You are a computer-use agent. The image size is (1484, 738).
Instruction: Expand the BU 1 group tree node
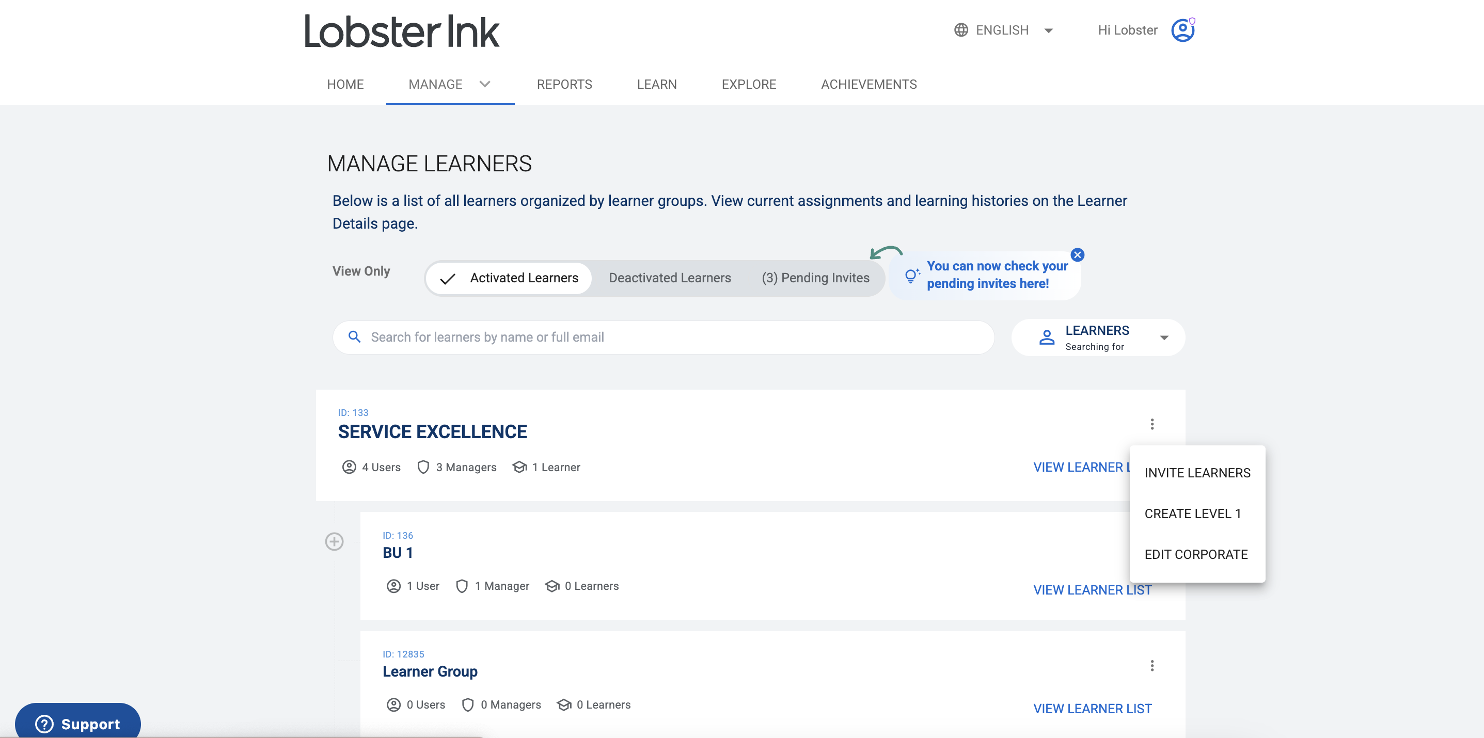coord(335,541)
